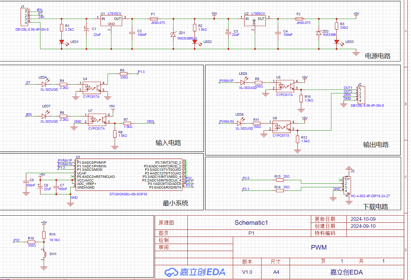Select resistor R5 symbol
Viewport: 411px width, 280px height.
124,74
